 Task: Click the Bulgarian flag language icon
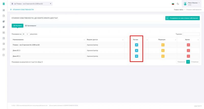pyautogui.click(x=173, y=4)
